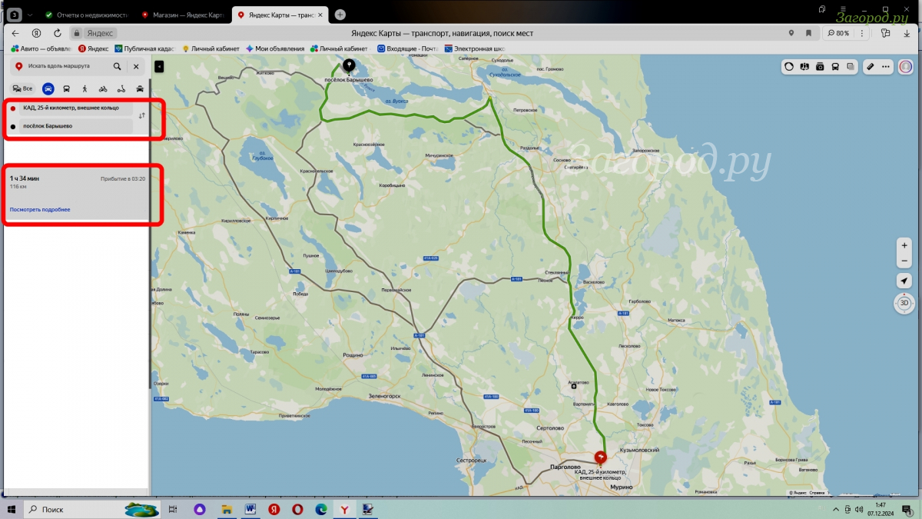Open 'Публичная кадас' bookmark

click(x=147, y=48)
